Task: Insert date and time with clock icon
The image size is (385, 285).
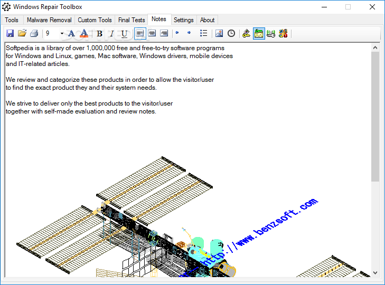Action: [231, 33]
